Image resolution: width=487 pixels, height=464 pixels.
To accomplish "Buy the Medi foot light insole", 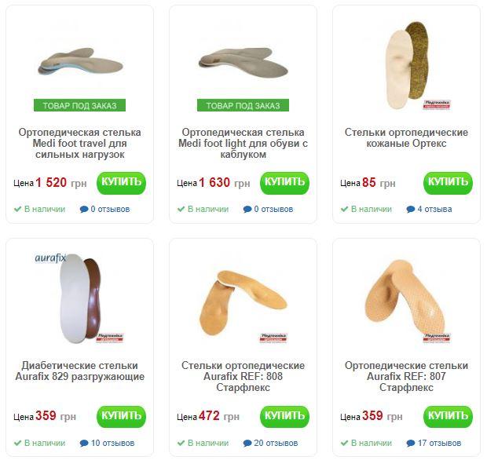I will point(284,183).
